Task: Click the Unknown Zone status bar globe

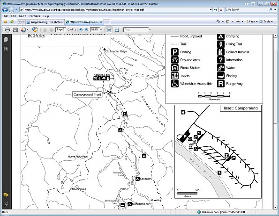Action: pos(199,212)
